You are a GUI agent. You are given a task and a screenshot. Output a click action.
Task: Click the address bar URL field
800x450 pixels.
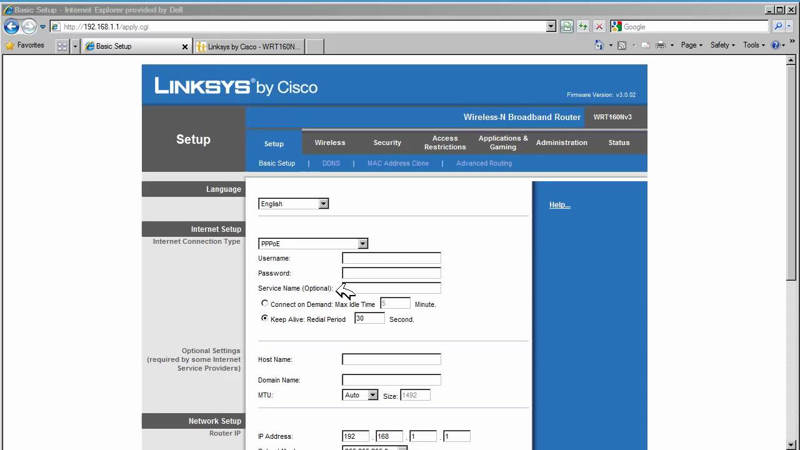(x=303, y=27)
